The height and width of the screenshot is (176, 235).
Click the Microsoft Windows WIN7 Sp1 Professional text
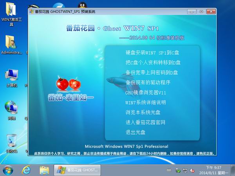pos(127,146)
